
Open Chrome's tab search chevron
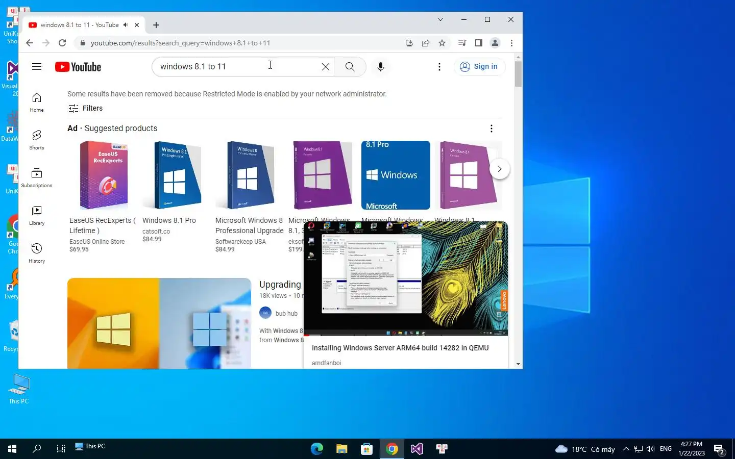[x=440, y=19]
